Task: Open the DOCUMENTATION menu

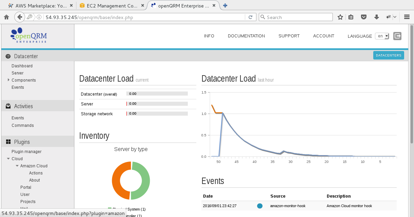Action: [x=246, y=36]
